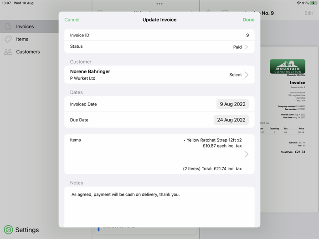
Task: Click the green Settings gear icon
Action: tap(8, 230)
